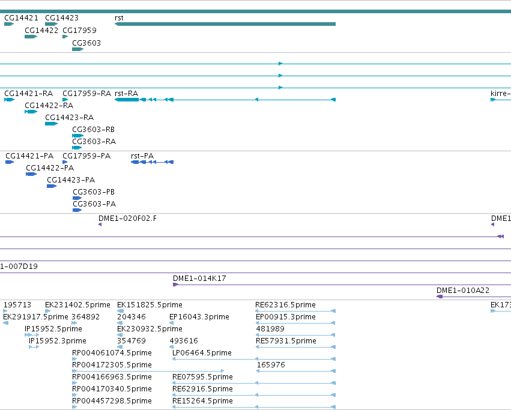
Task: Select the CG3603-PB protein glyph
Action: 77,198
